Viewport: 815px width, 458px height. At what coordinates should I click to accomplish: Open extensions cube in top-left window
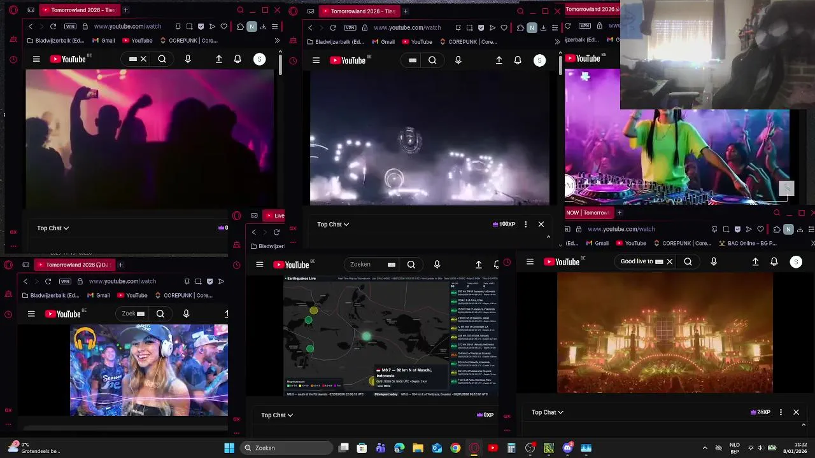point(240,27)
